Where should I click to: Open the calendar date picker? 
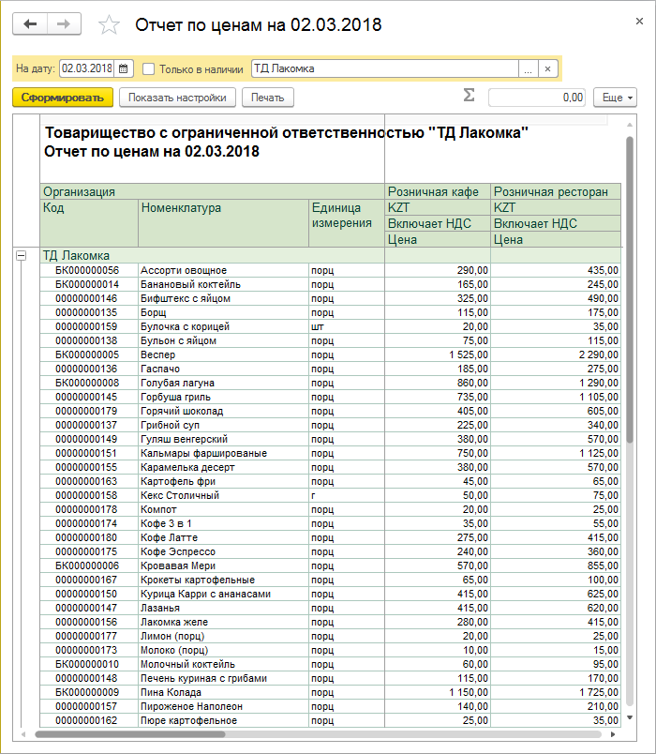[x=124, y=68]
